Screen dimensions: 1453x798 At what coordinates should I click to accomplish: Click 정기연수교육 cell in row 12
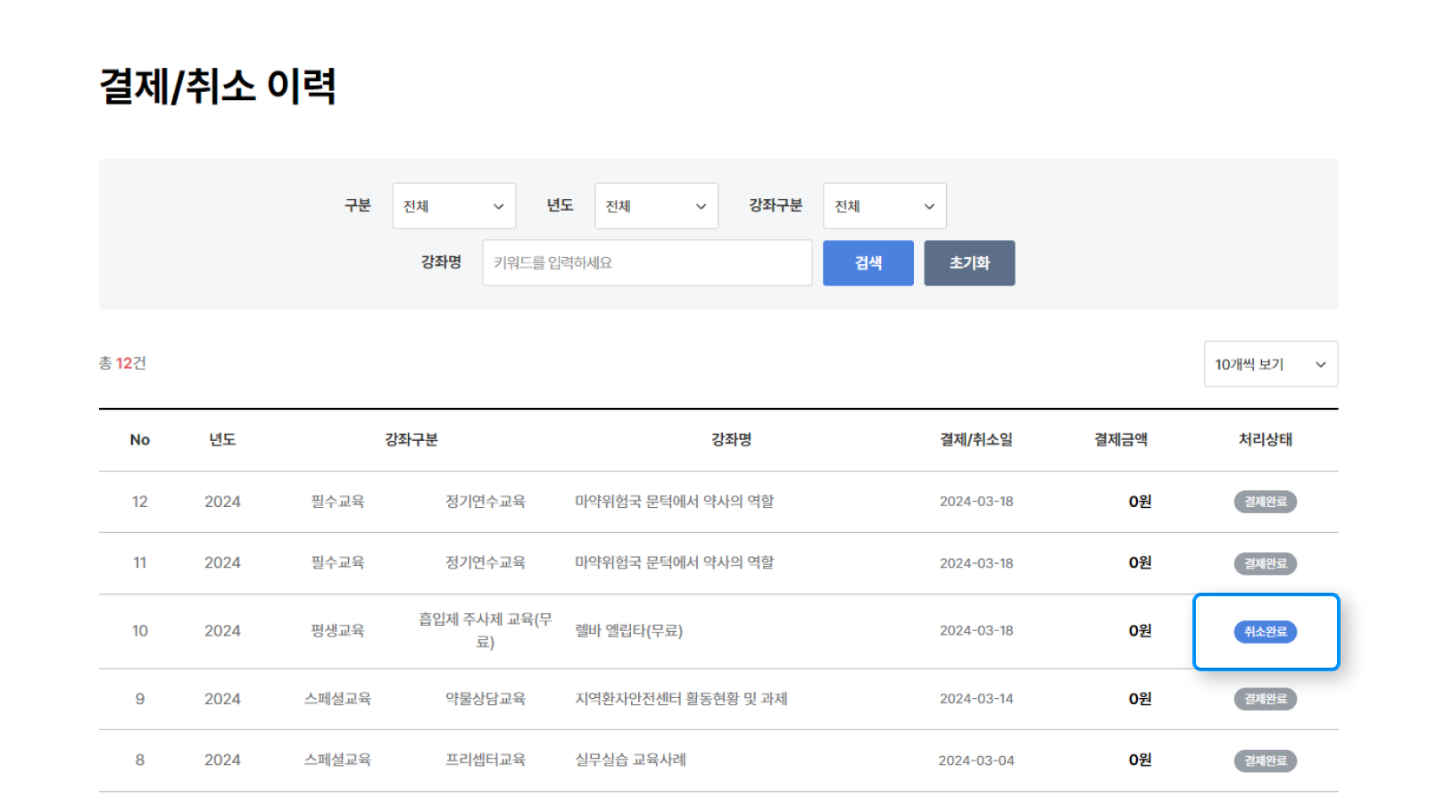coord(486,502)
